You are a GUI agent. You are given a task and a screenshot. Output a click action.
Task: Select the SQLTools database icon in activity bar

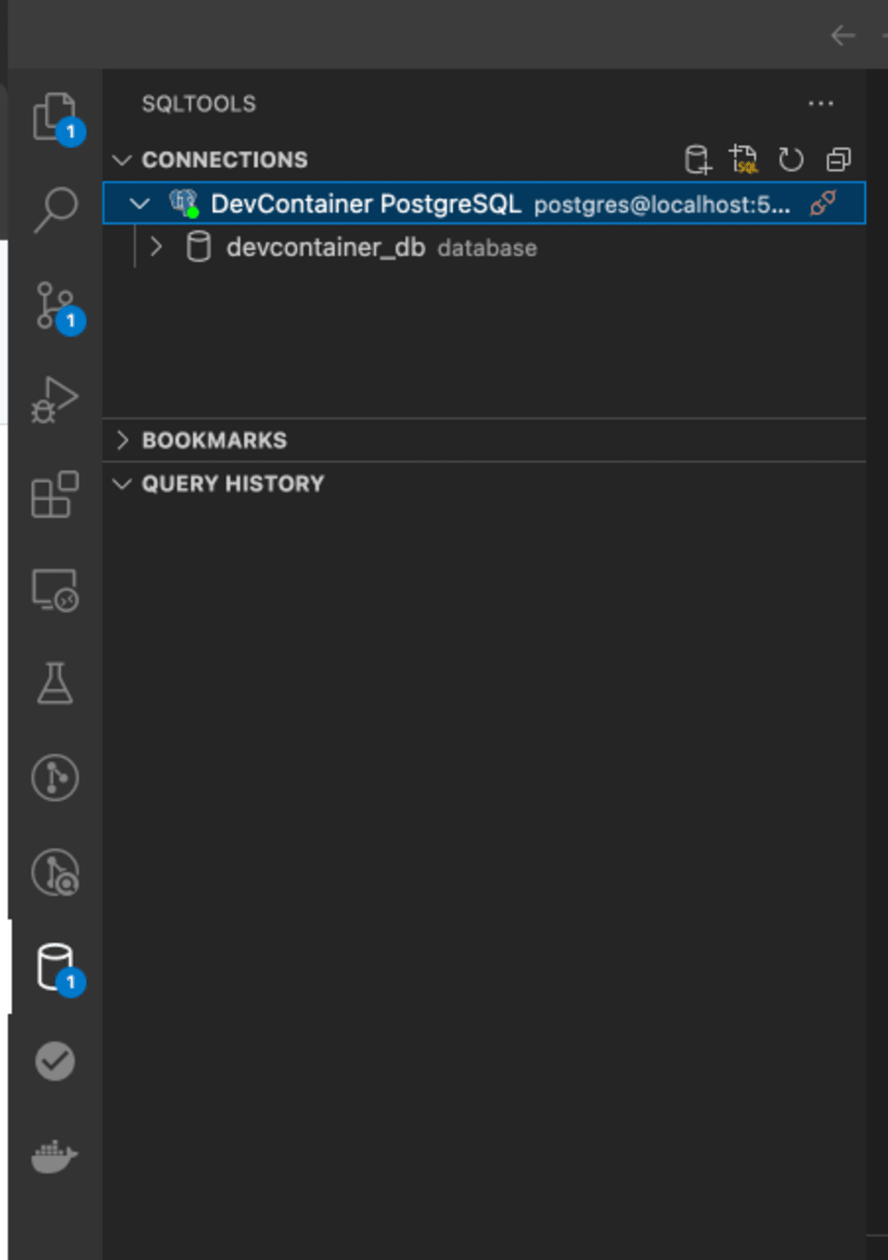tap(55, 966)
